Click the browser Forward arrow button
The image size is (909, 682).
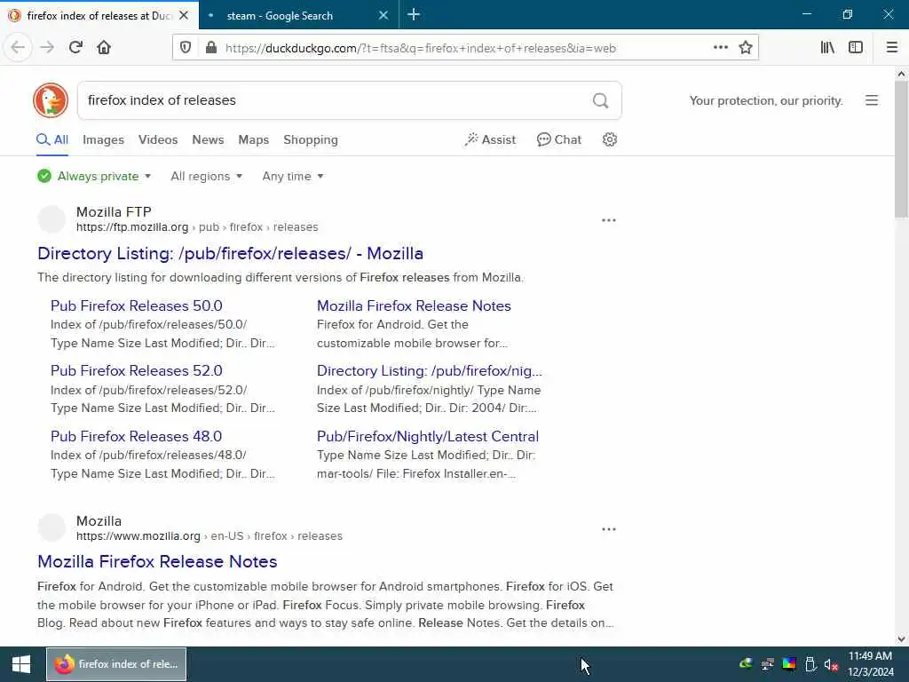tap(47, 48)
